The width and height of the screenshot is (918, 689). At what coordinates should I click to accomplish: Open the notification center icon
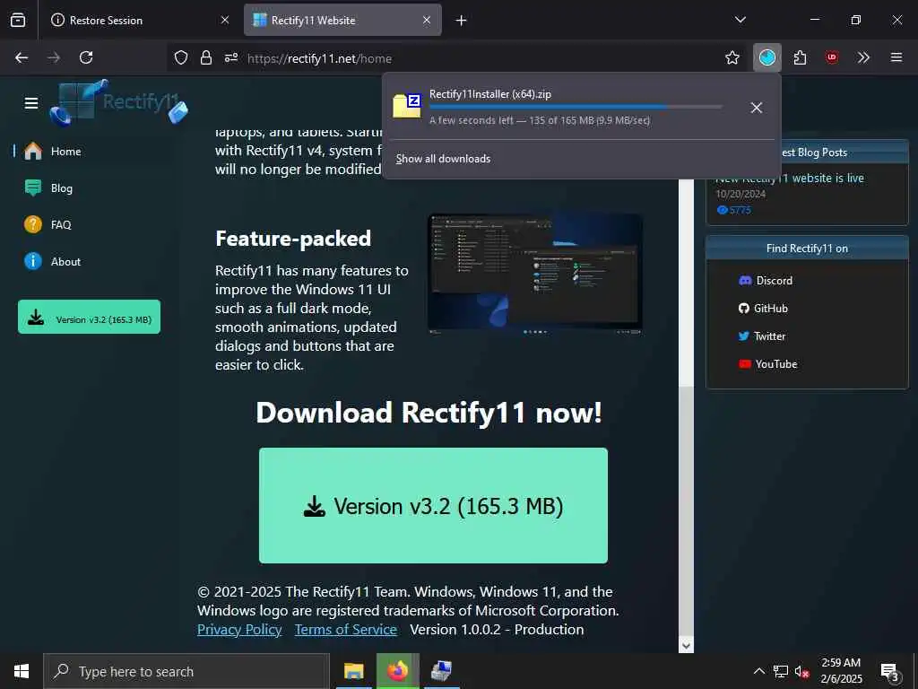(x=889, y=672)
